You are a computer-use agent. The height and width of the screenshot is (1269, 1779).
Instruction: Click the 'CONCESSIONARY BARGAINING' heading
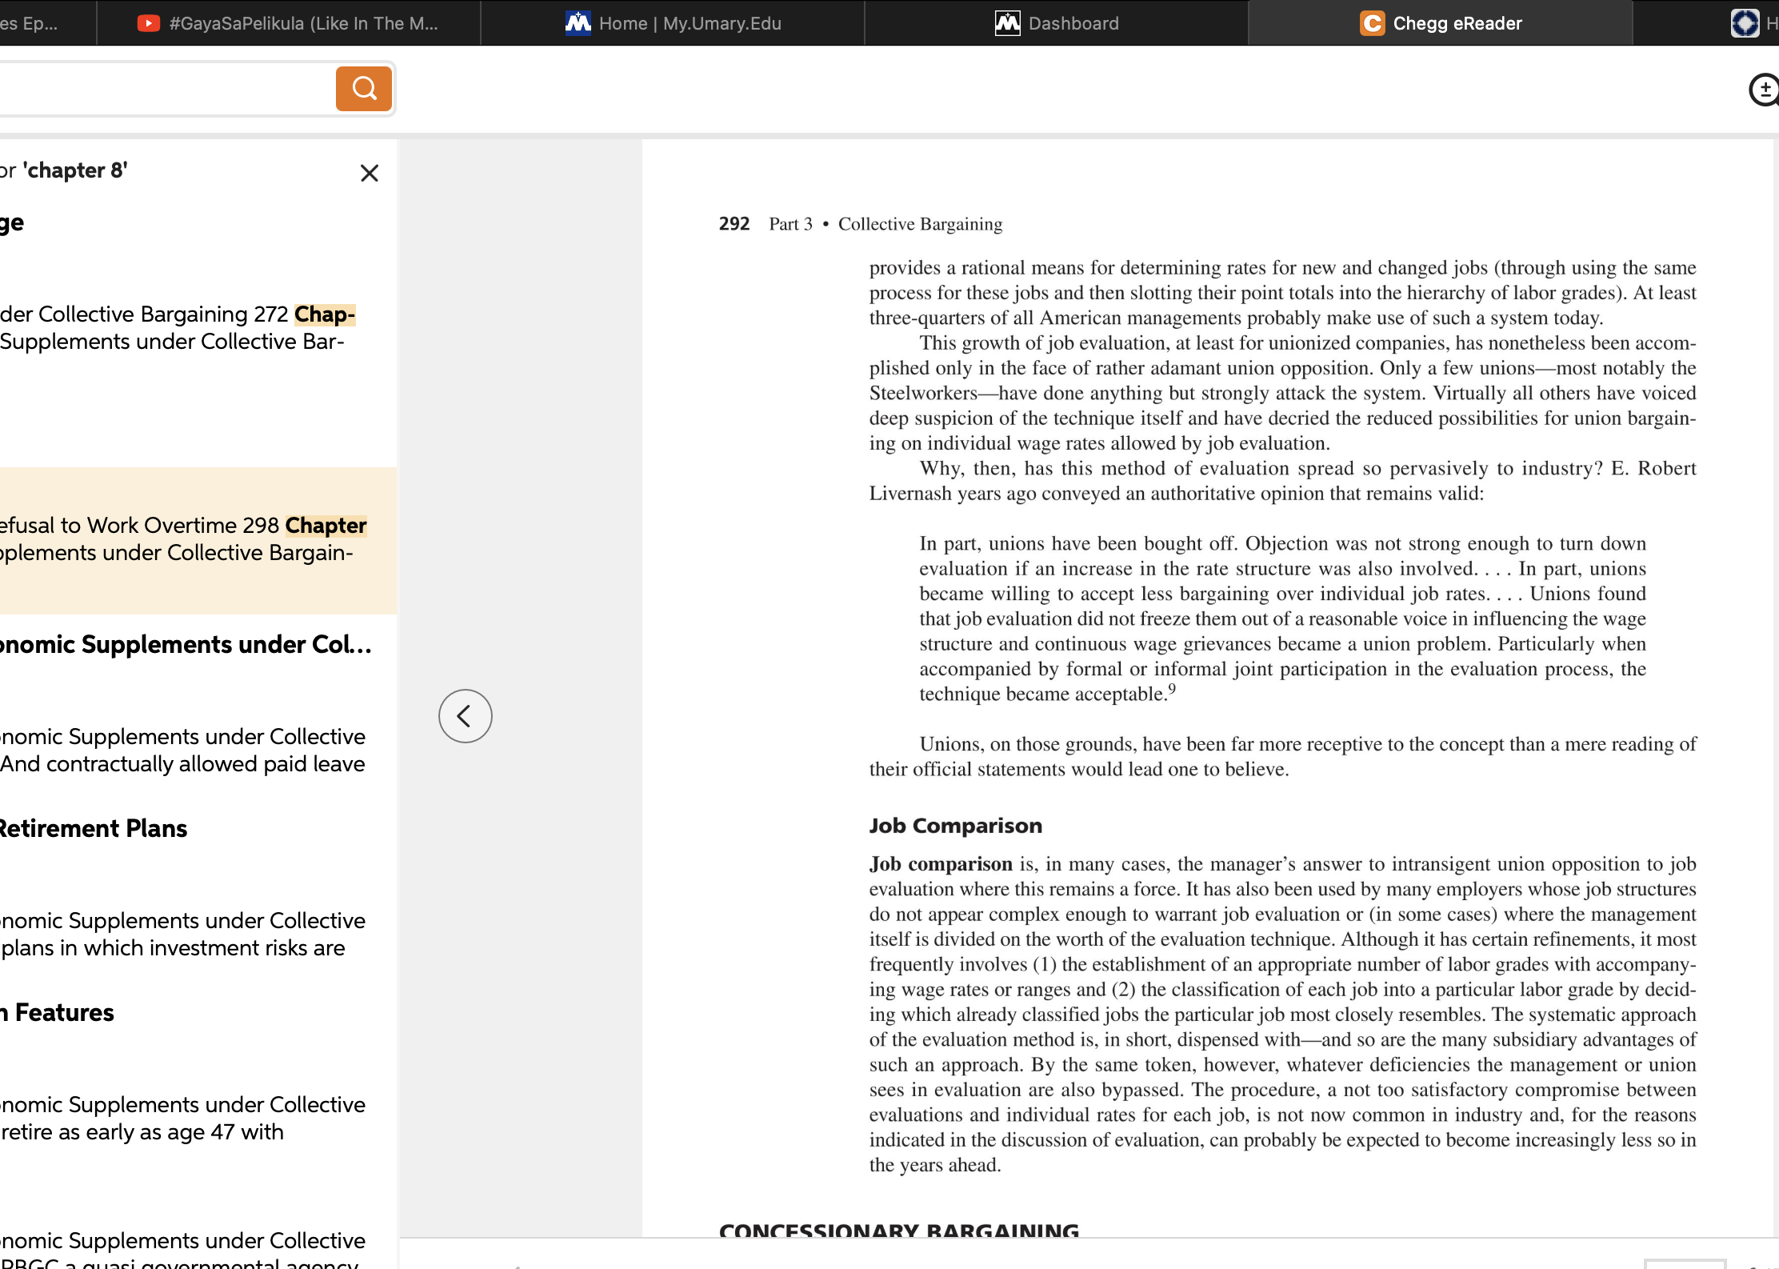click(x=898, y=1231)
